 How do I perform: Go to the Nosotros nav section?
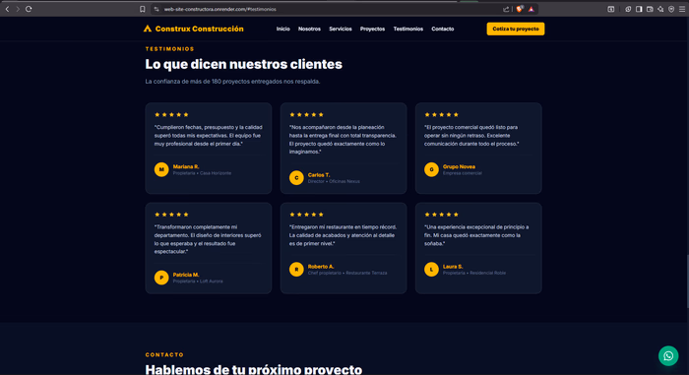pos(309,29)
